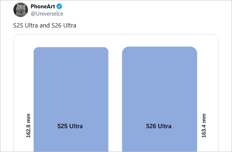The height and width of the screenshot is (152, 232).
Task: Click the top edge of the left phone shape
Action: [x=71, y=48]
